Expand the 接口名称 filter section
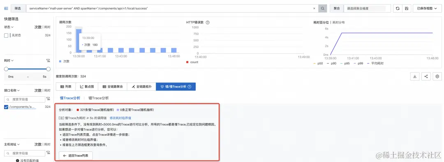 click(12, 91)
